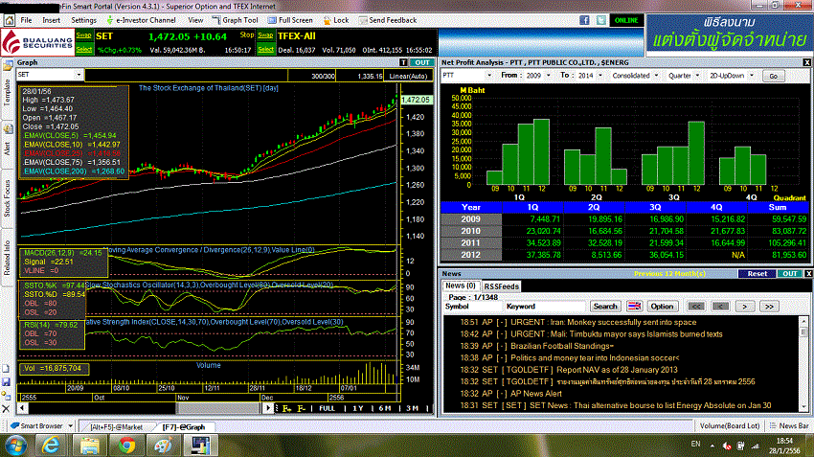
Task: Open Windows Explorer from the taskbar
Action: [89, 446]
